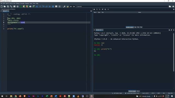Click the debugger step-into icon

(x=43, y=7)
